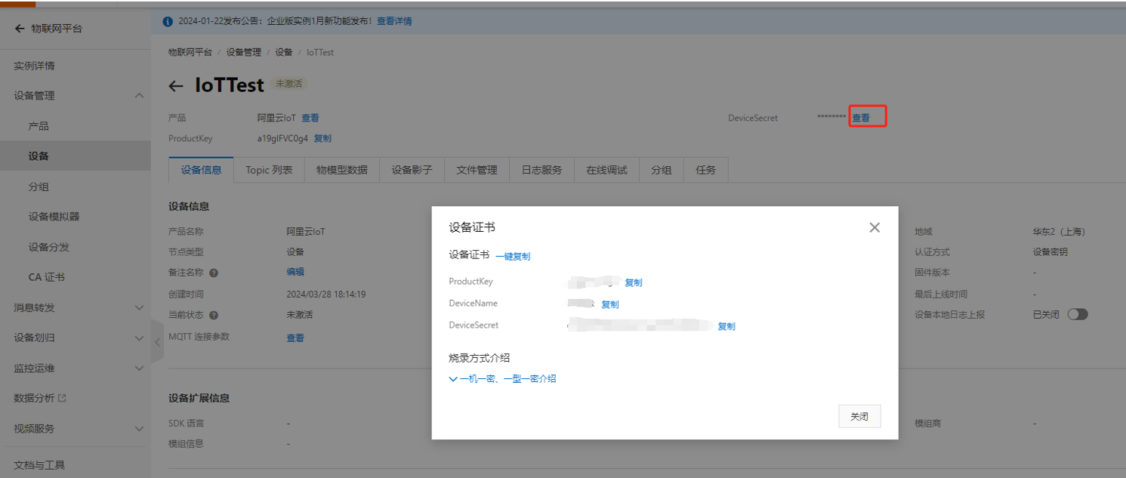Click 查看 next to DeviceSecret header
The width and height of the screenshot is (1126, 478).
click(x=861, y=118)
